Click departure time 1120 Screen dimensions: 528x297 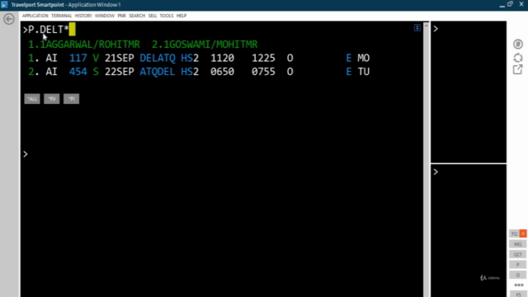click(222, 58)
